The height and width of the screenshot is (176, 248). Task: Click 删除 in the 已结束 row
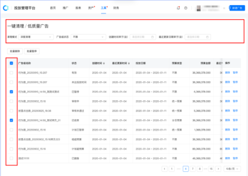point(227,120)
